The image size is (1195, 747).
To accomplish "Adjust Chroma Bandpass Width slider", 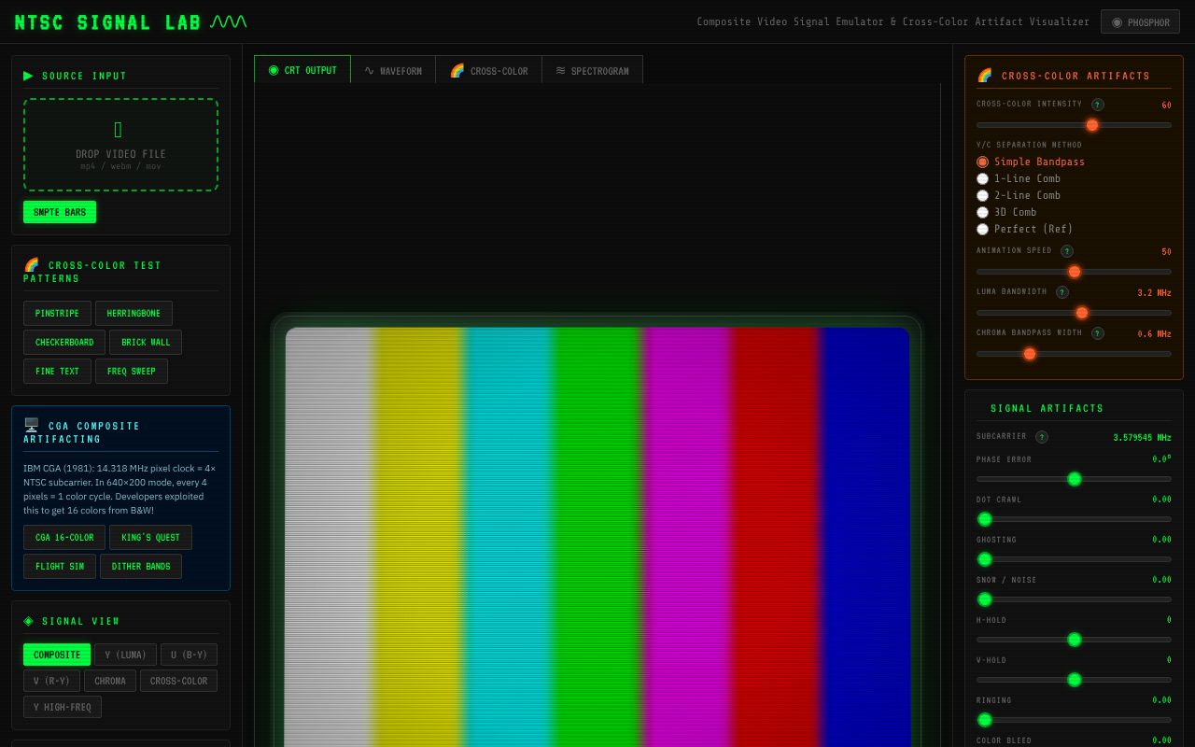I will click(x=1074, y=354).
